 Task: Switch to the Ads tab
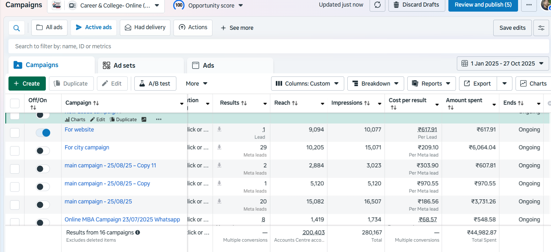coord(208,66)
